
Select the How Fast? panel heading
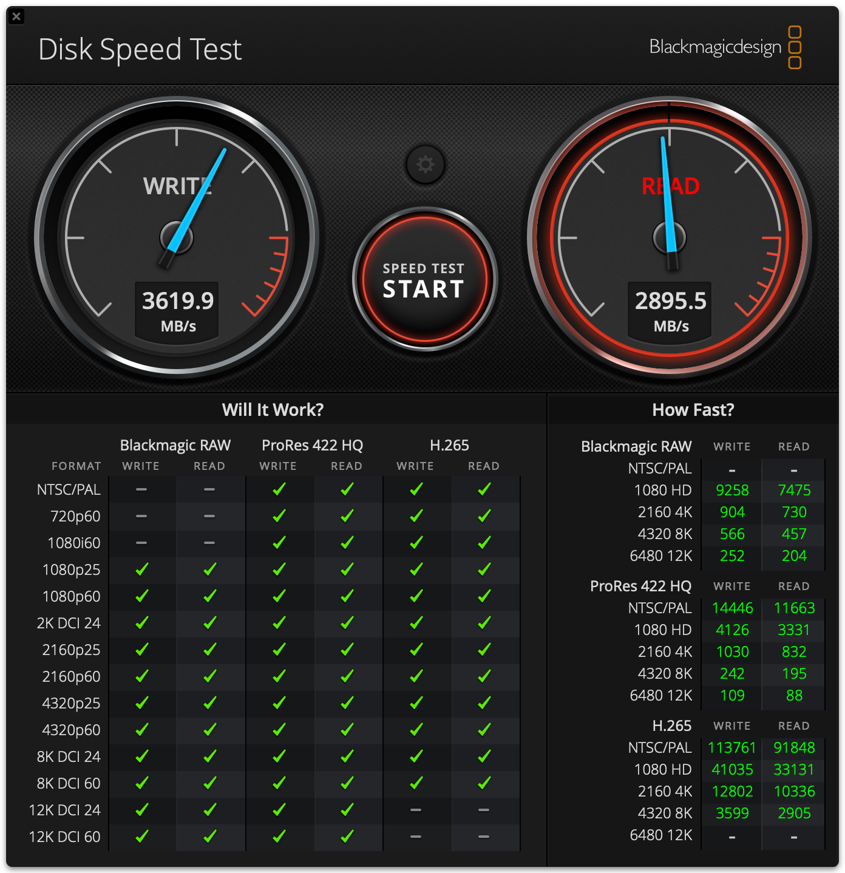(693, 410)
